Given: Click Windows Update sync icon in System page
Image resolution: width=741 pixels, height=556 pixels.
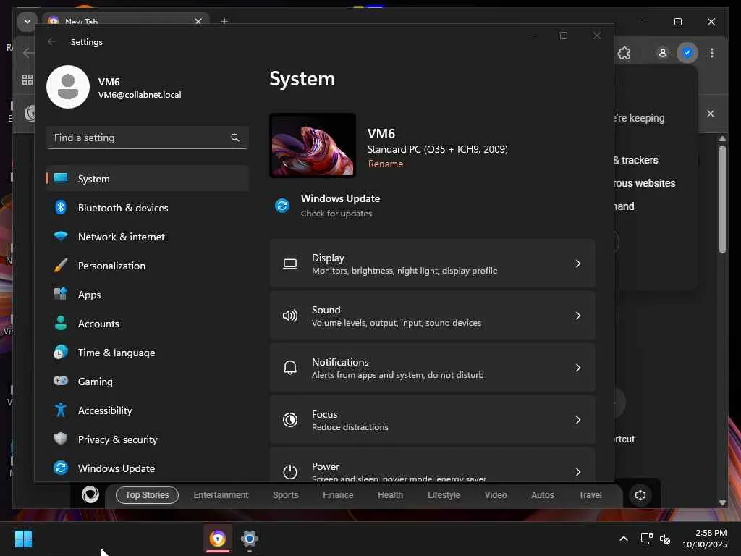Looking at the screenshot, I should (x=282, y=206).
